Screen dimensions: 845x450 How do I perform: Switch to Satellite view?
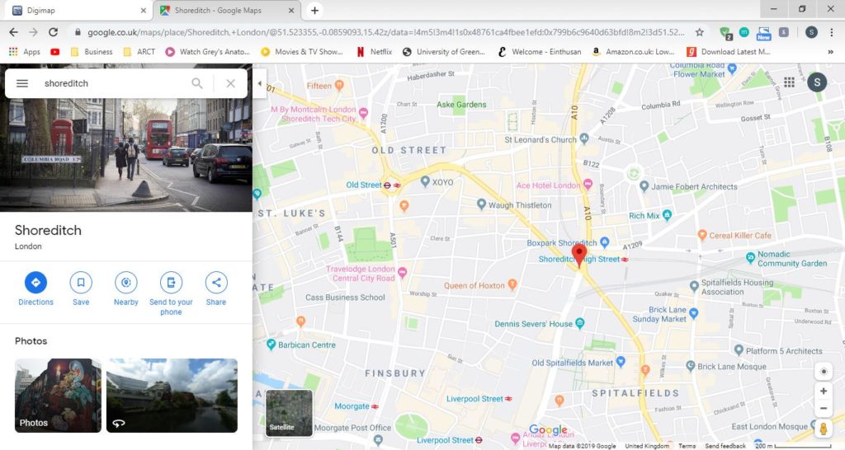pos(289,413)
